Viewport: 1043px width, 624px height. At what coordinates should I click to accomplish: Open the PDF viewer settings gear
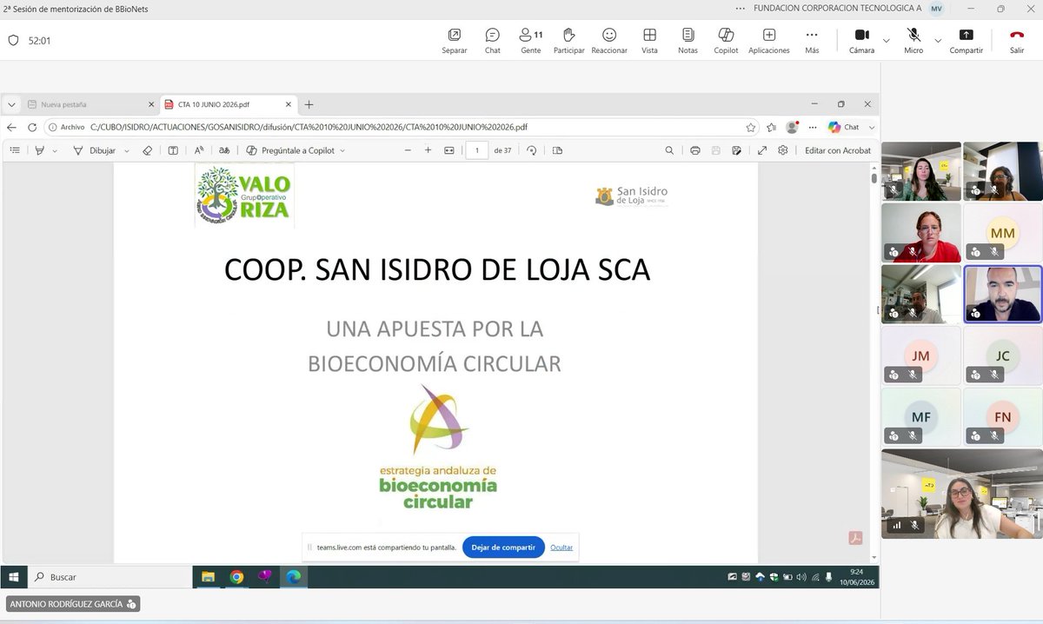pyautogui.click(x=783, y=150)
